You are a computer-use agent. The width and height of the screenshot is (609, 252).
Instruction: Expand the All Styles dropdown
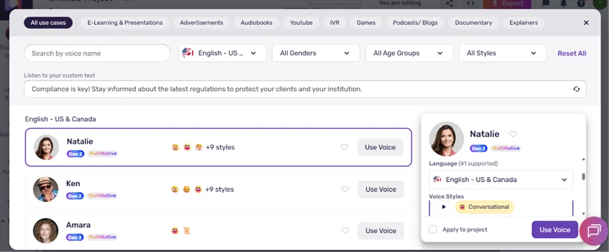[503, 53]
